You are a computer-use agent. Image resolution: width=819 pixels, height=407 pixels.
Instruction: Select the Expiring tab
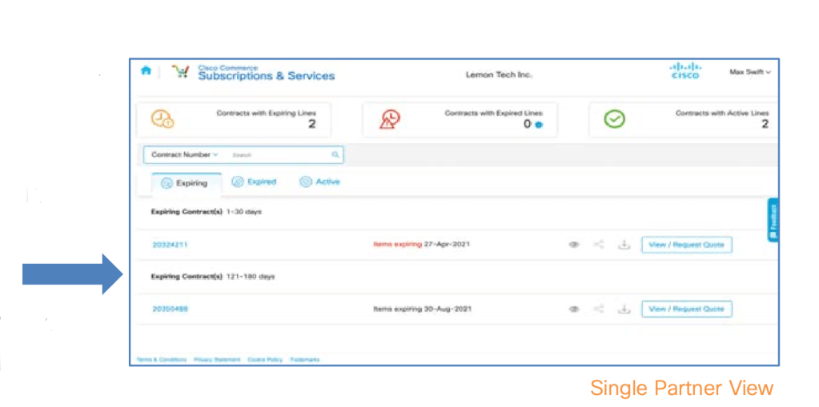tap(185, 183)
